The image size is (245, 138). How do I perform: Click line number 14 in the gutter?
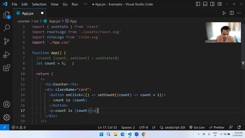[x=23, y=95]
